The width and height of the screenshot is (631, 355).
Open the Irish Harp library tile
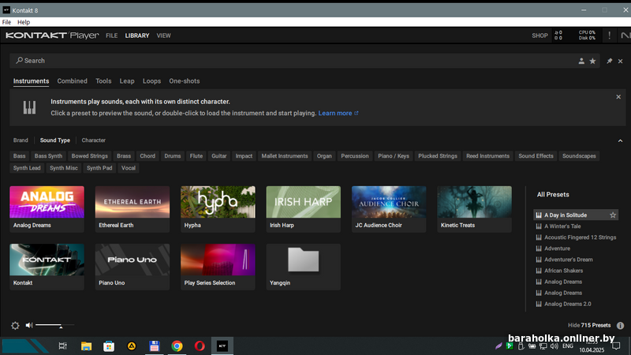304,209
